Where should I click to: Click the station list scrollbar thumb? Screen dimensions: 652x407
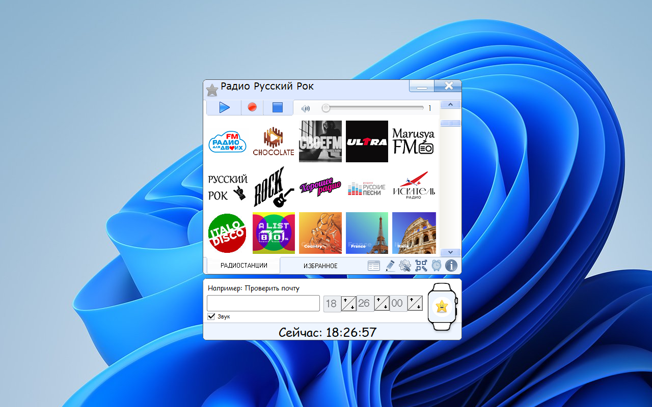[450, 123]
